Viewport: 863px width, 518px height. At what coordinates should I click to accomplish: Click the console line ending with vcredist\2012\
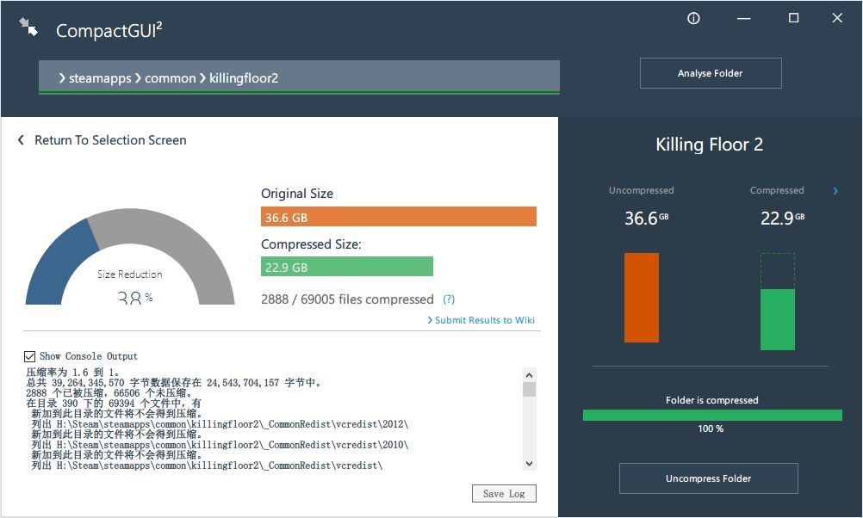coord(220,424)
